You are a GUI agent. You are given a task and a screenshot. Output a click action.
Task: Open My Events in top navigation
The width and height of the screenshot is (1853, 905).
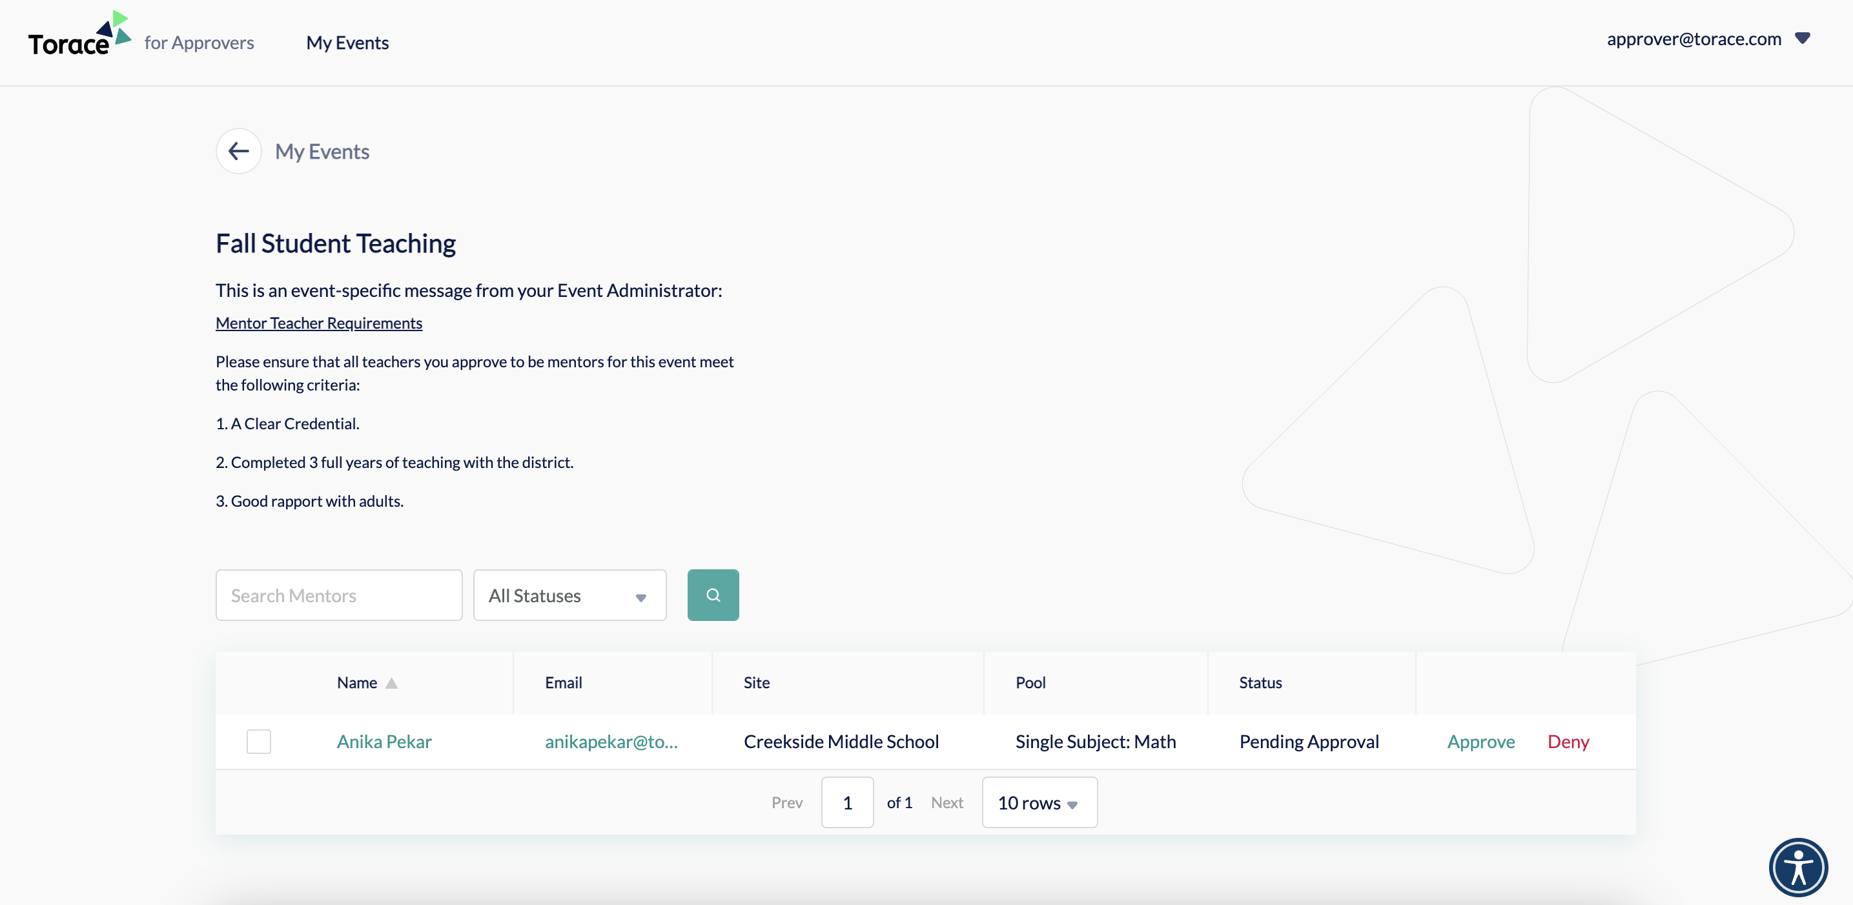click(347, 43)
